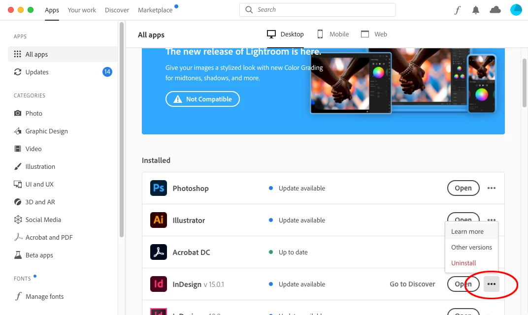Click Illustrator's Update available status
The image size is (528, 315).
click(302, 220)
